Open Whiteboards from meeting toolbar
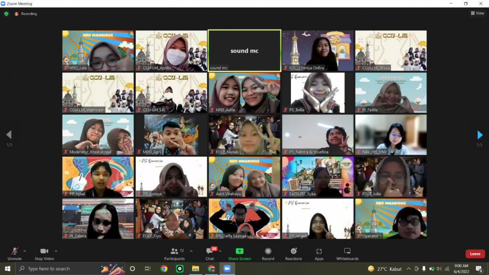Image resolution: width=489 pixels, height=275 pixels. pyautogui.click(x=347, y=251)
